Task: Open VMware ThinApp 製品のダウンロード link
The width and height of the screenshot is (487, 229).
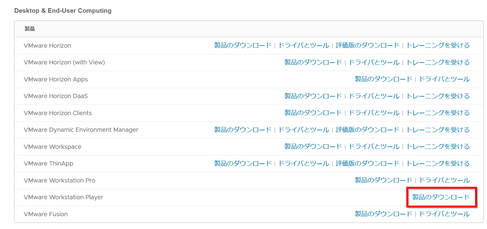Action: 243,163
